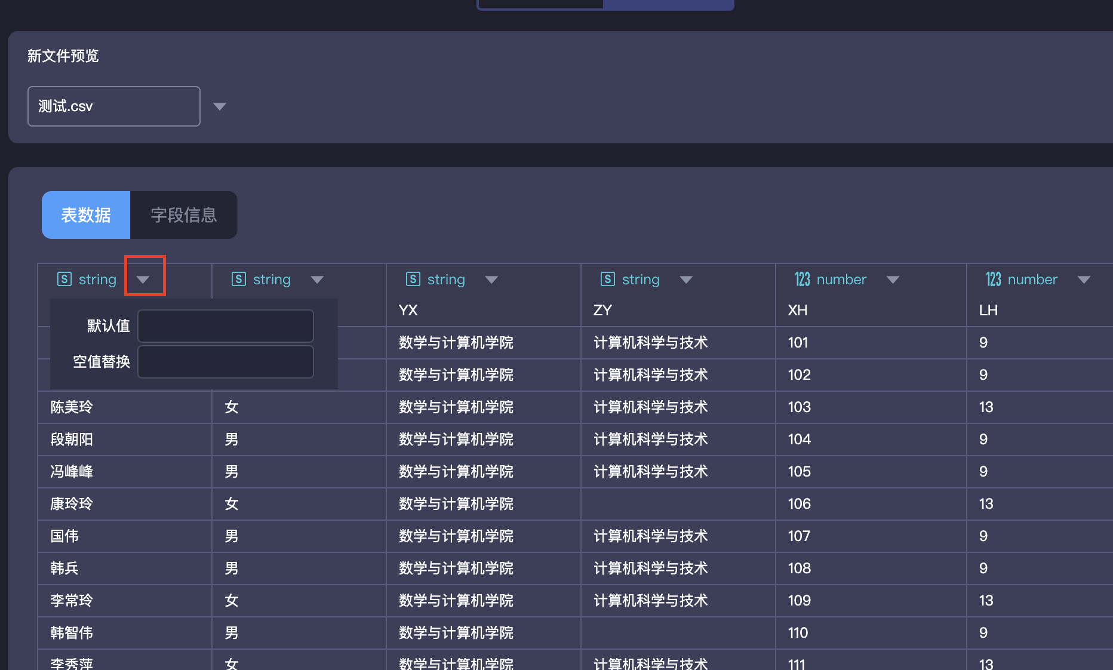Click the ZY column header
The width and height of the screenshot is (1113, 670).
pyautogui.click(x=602, y=311)
